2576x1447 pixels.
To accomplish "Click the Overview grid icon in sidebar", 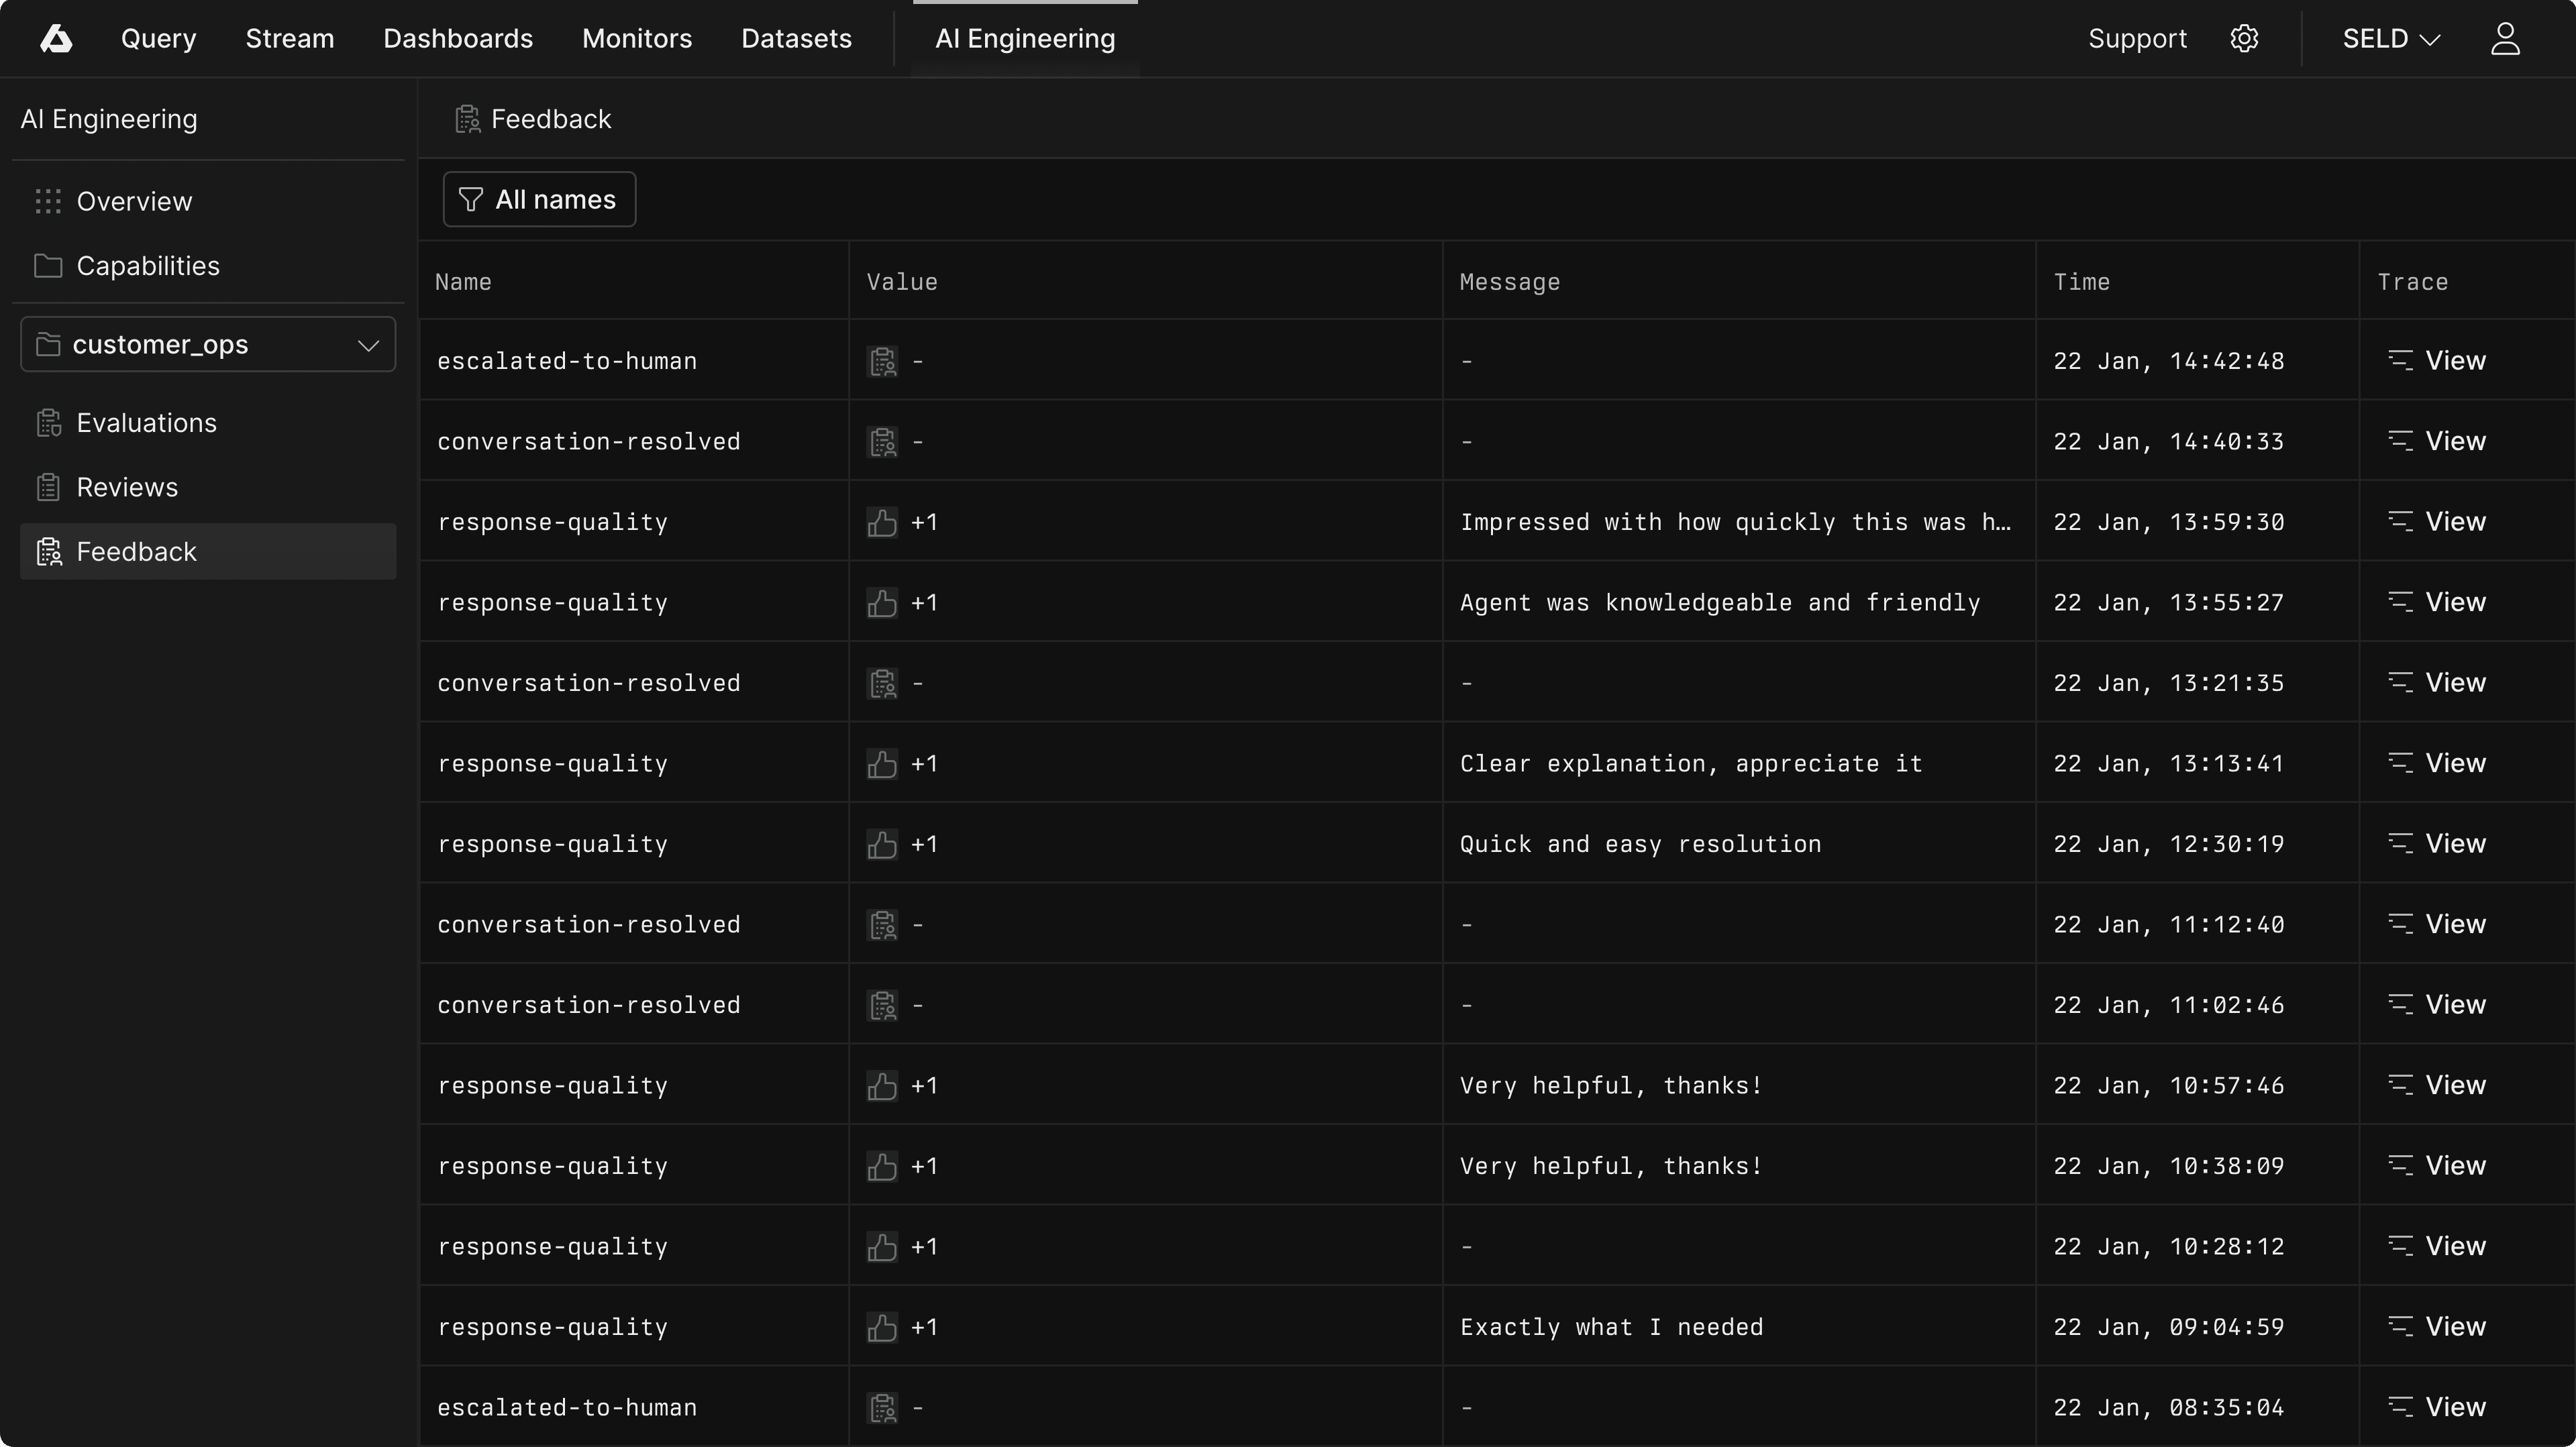I will point(48,201).
